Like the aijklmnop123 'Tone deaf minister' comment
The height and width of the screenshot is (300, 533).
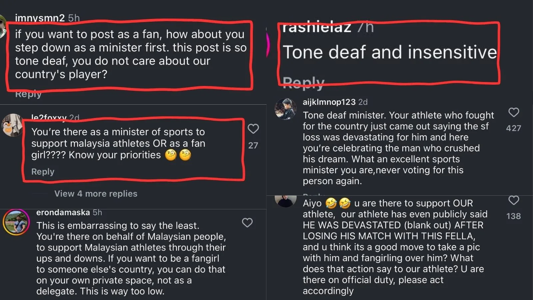click(514, 112)
